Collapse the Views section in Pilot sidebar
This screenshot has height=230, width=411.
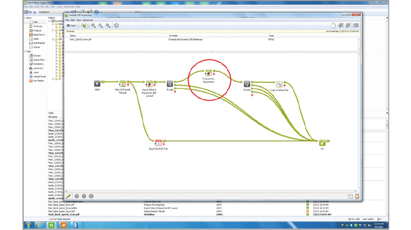(x=25, y=18)
